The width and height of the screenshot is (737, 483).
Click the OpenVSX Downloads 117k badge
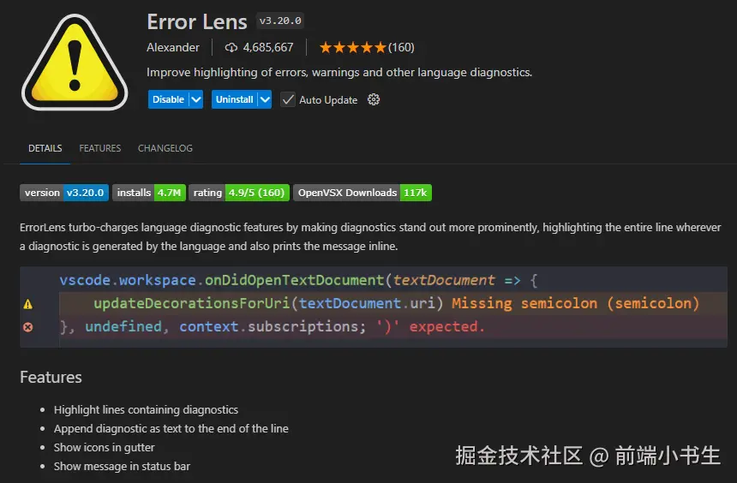click(x=363, y=193)
